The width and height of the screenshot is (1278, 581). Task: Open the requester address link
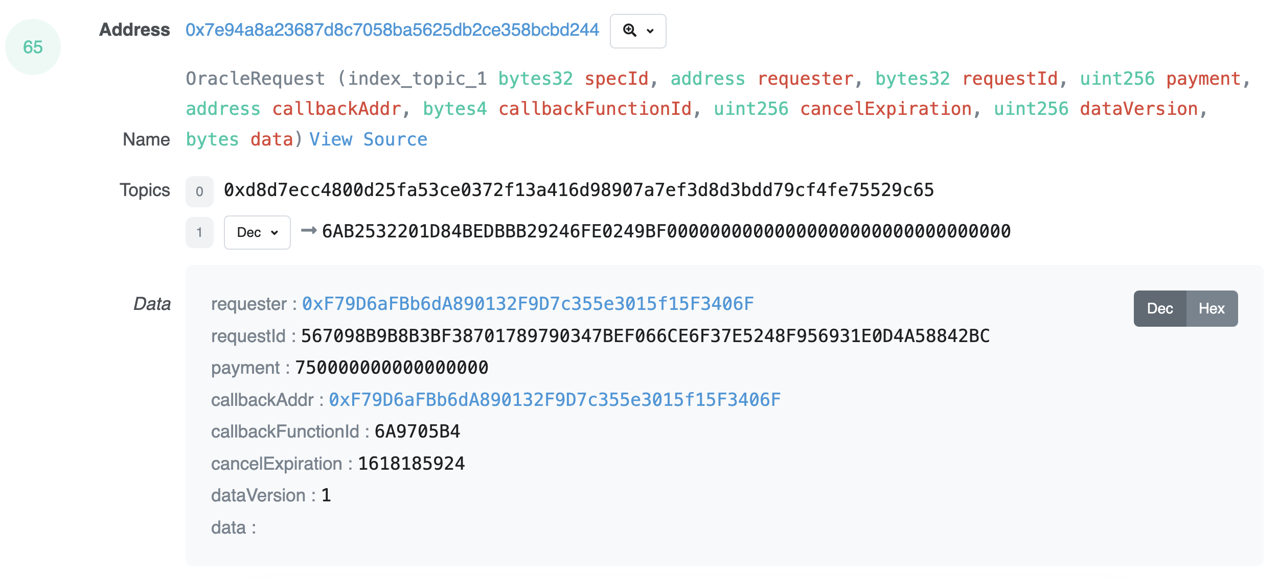tap(528, 304)
